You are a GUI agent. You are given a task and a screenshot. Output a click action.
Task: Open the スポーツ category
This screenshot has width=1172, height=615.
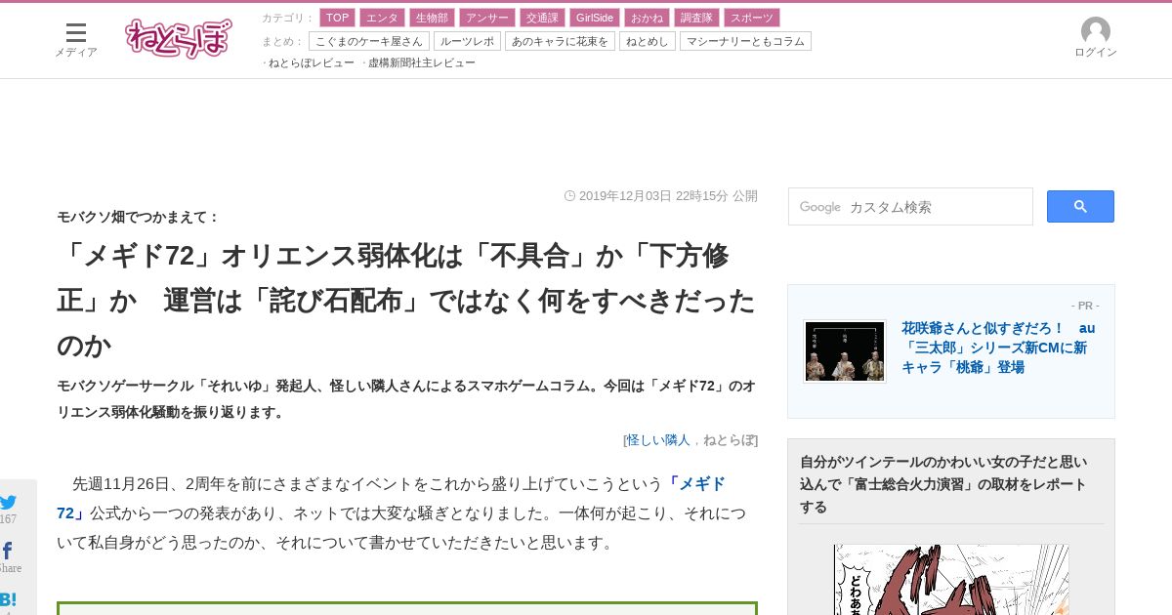(x=751, y=18)
